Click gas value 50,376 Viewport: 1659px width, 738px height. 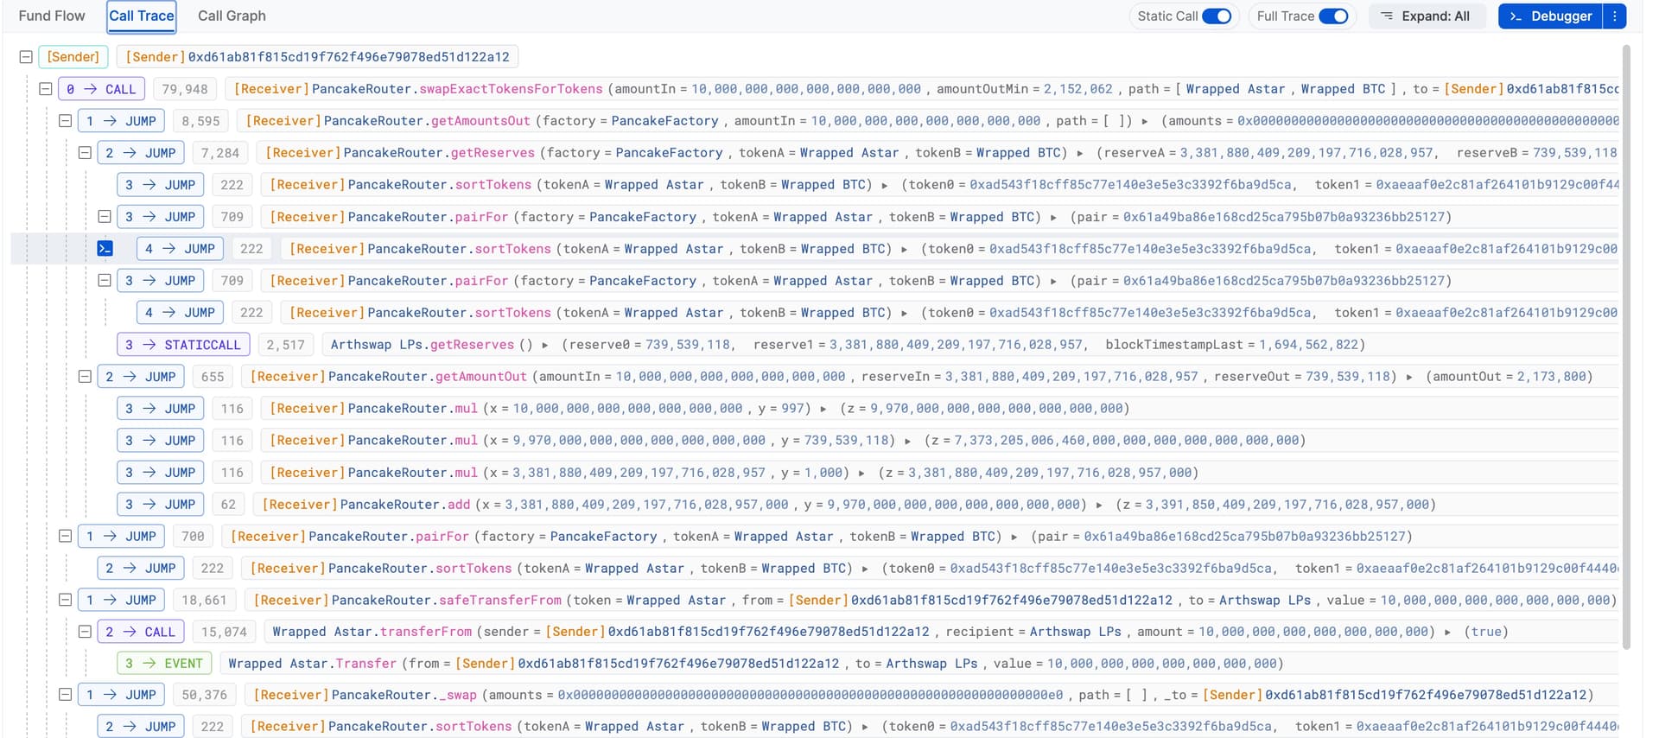tap(205, 695)
